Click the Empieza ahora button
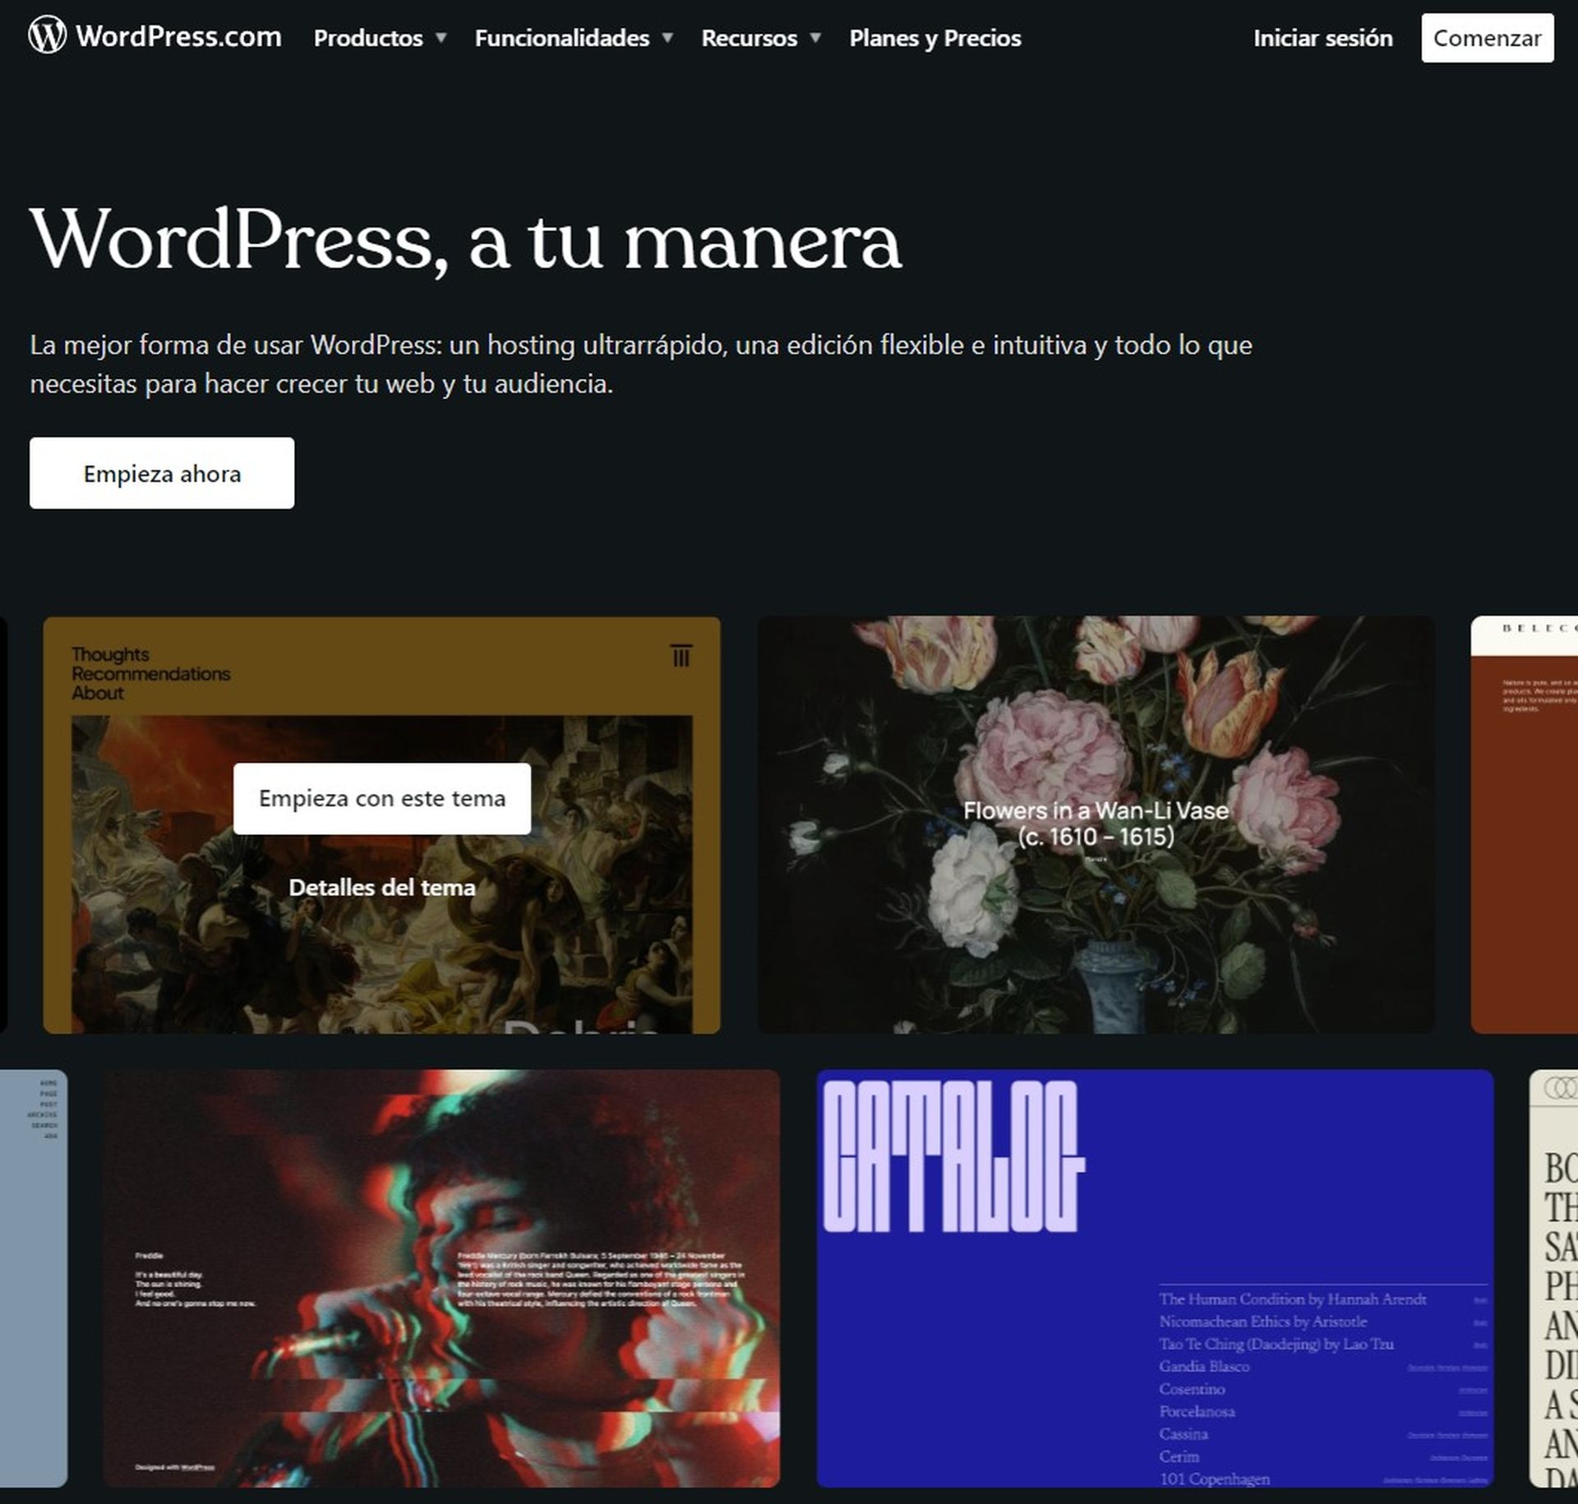The width and height of the screenshot is (1578, 1504). click(x=161, y=473)
